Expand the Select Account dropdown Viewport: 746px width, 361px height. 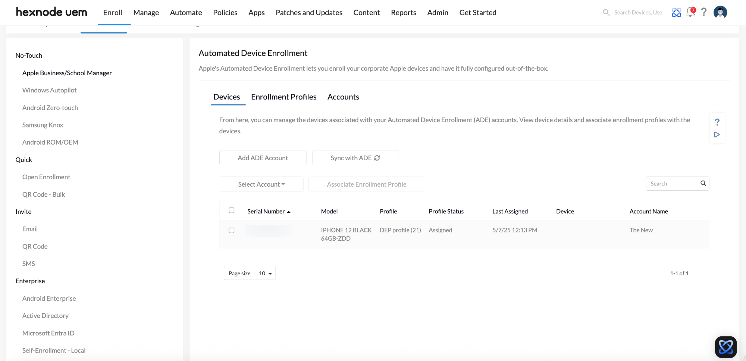(261, 184)
